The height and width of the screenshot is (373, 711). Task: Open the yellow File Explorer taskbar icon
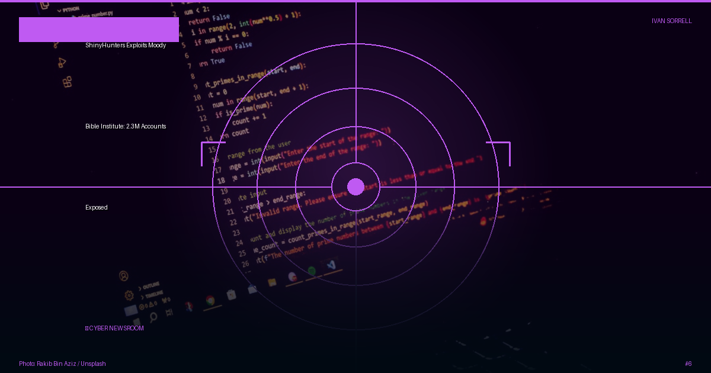point(272,283)
